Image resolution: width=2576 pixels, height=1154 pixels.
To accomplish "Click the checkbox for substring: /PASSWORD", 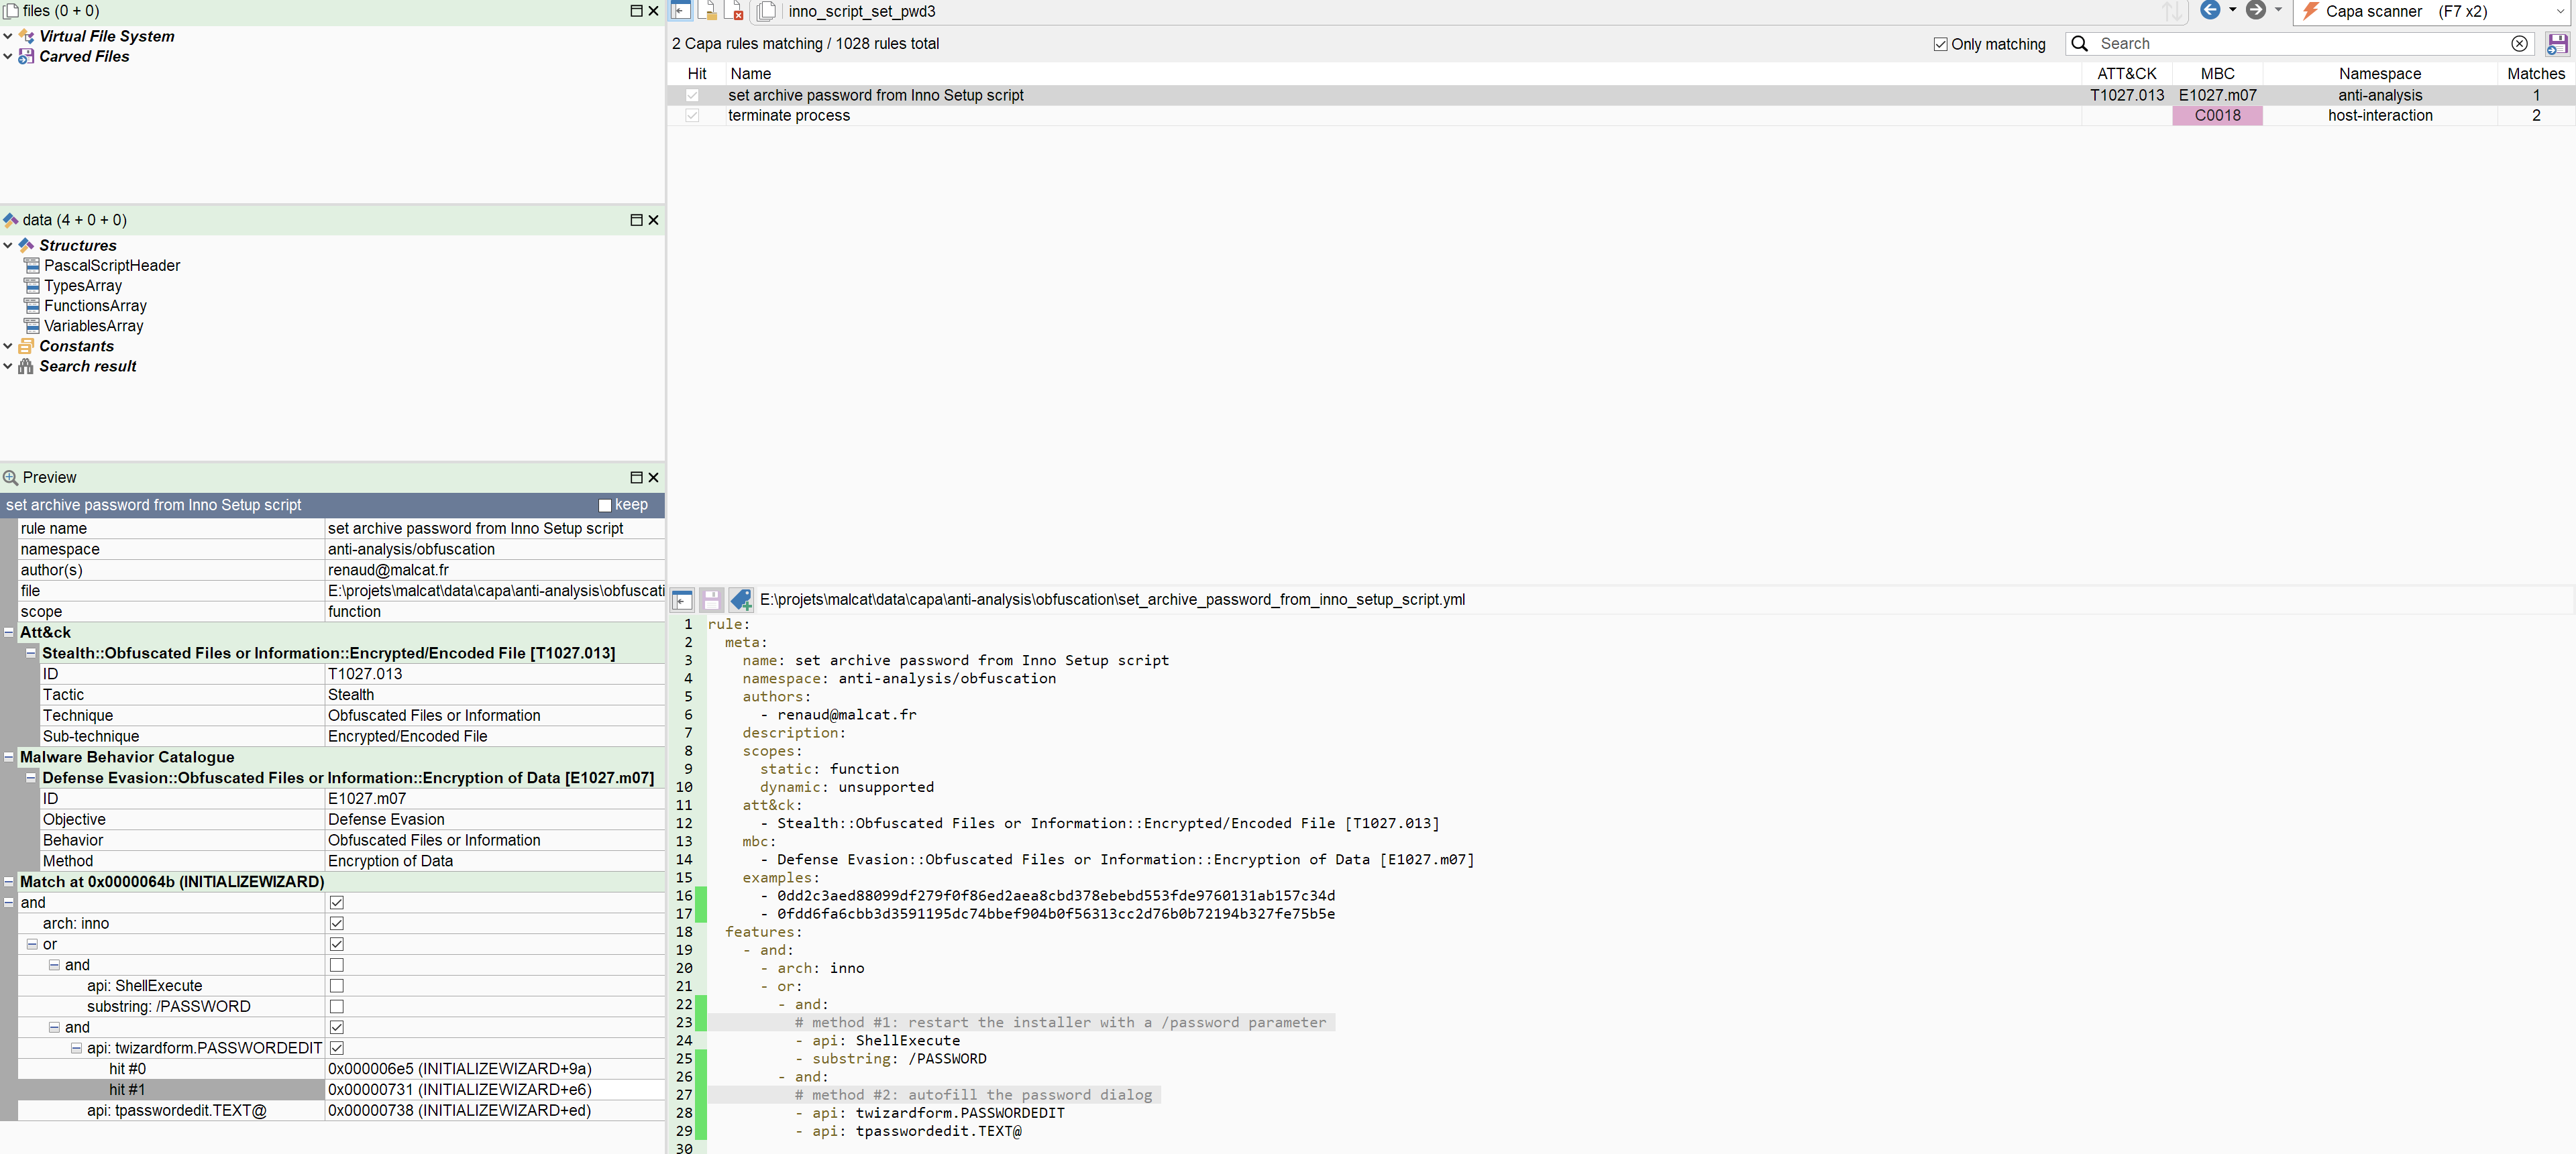I will pyautogui.click(x=337, y=1007).
